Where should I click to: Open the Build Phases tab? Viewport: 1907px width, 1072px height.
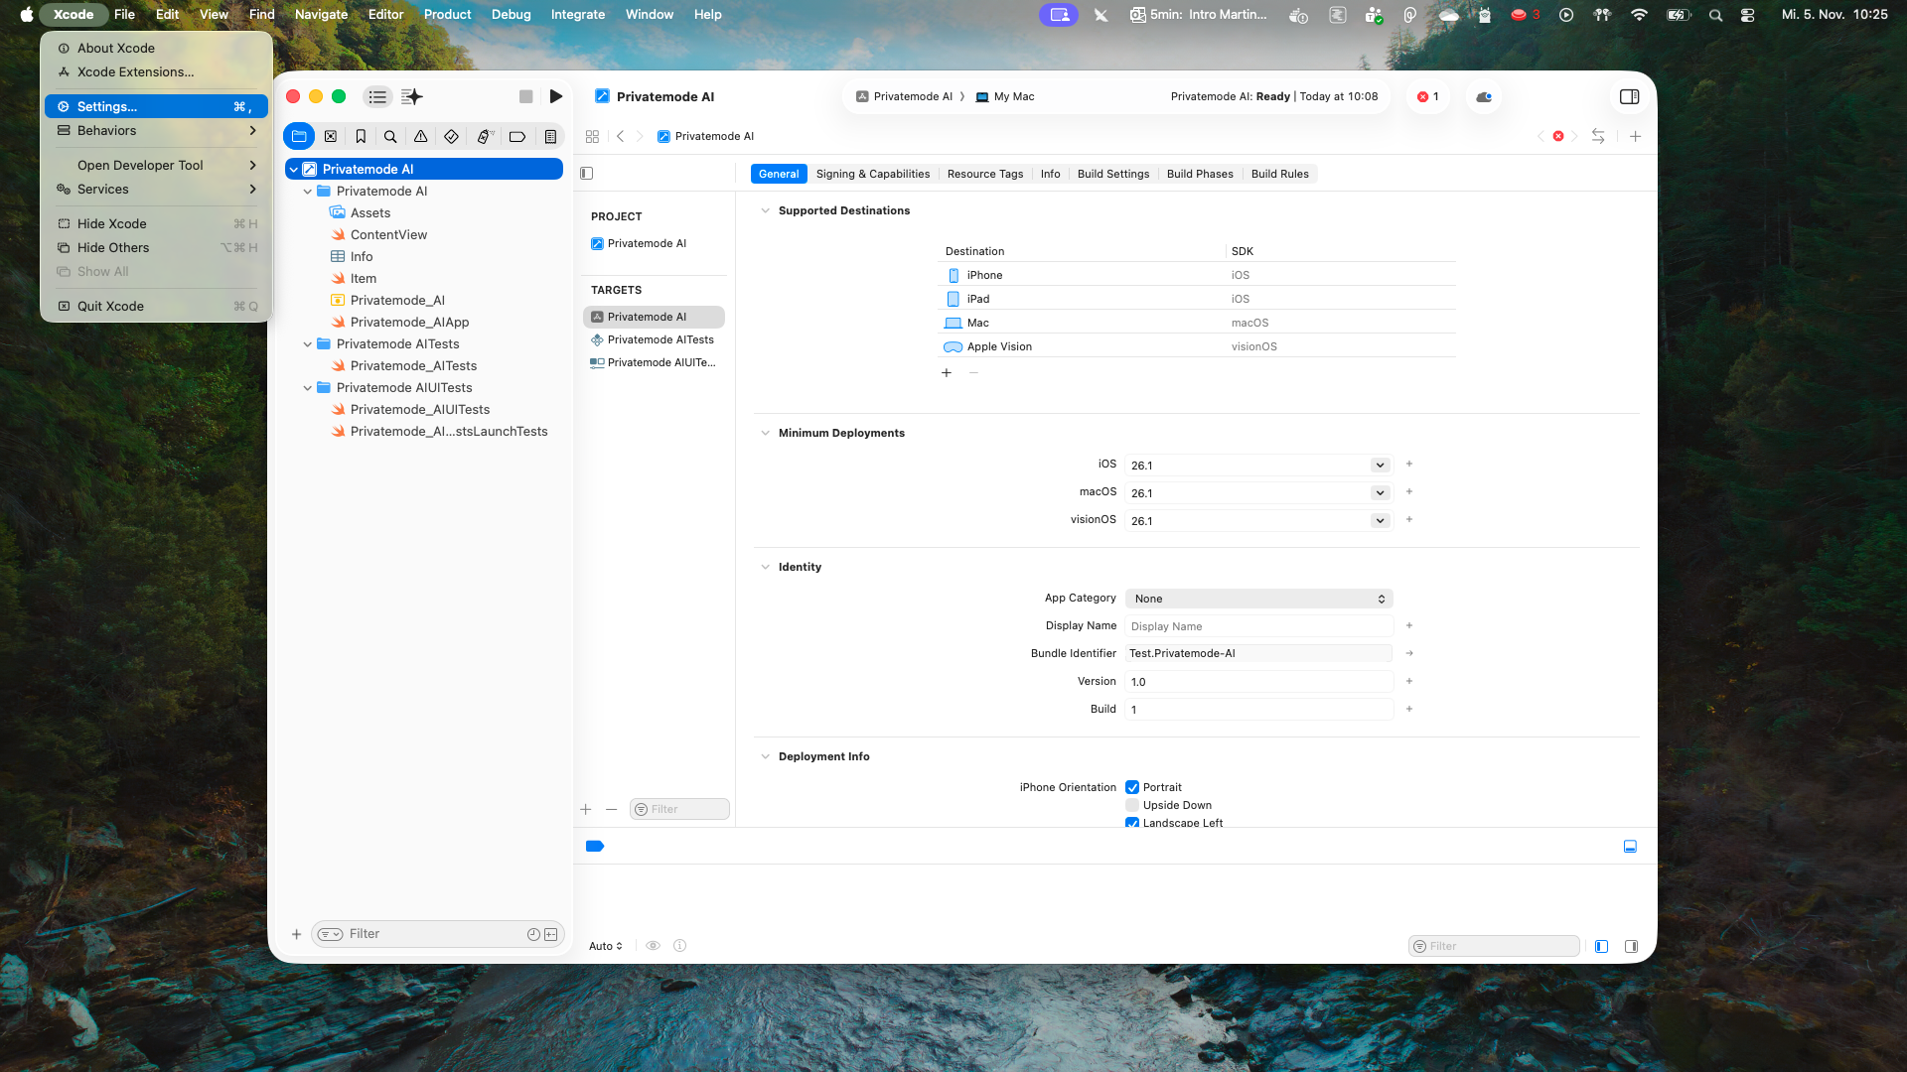1200,174
